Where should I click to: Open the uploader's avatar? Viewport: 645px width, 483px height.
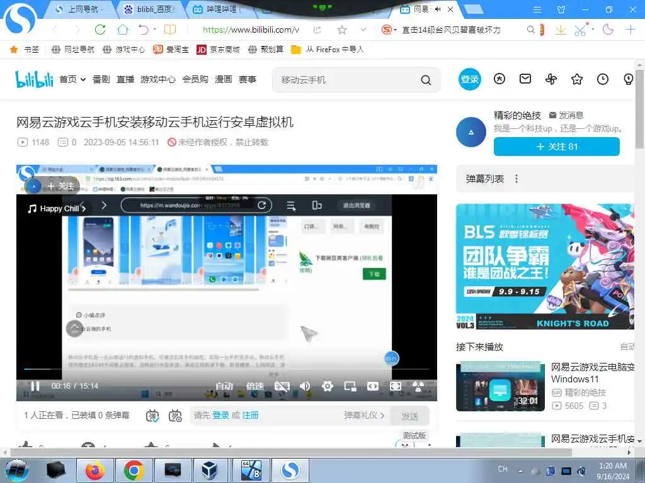471,132
